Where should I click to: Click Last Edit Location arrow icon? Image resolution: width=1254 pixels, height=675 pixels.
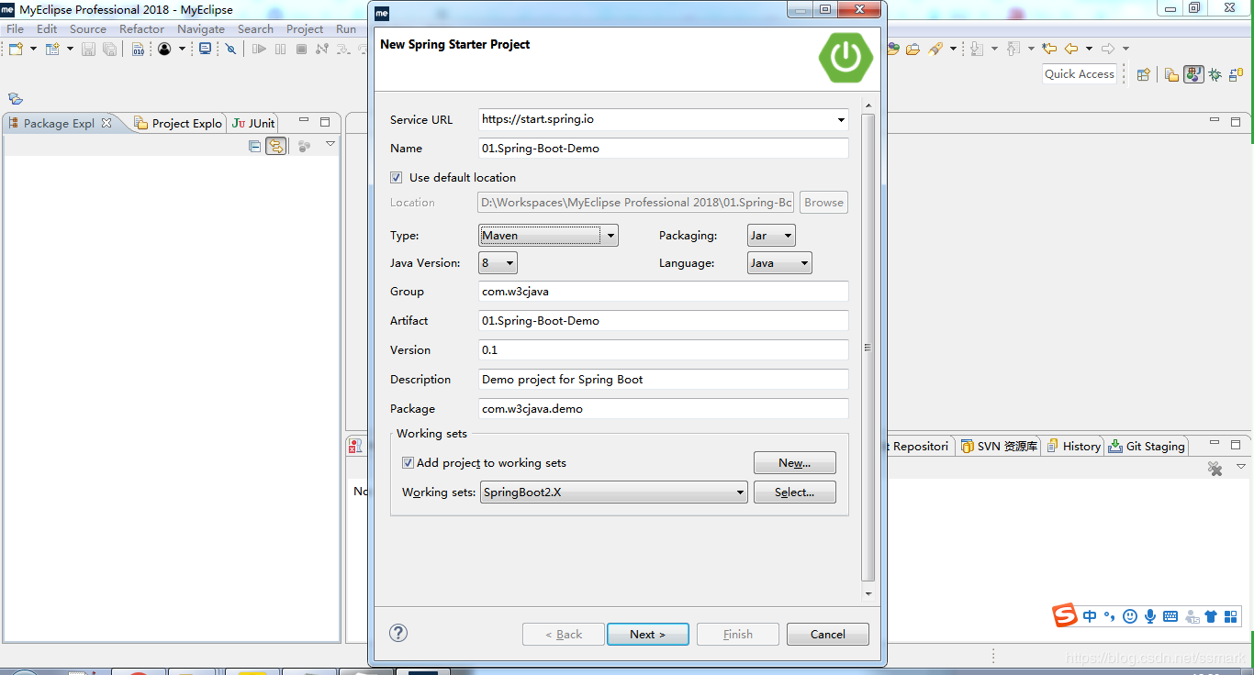click(1048, 49)
